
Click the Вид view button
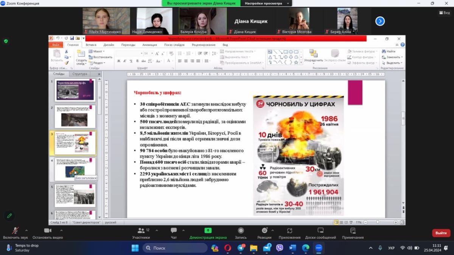coord(445,12)
